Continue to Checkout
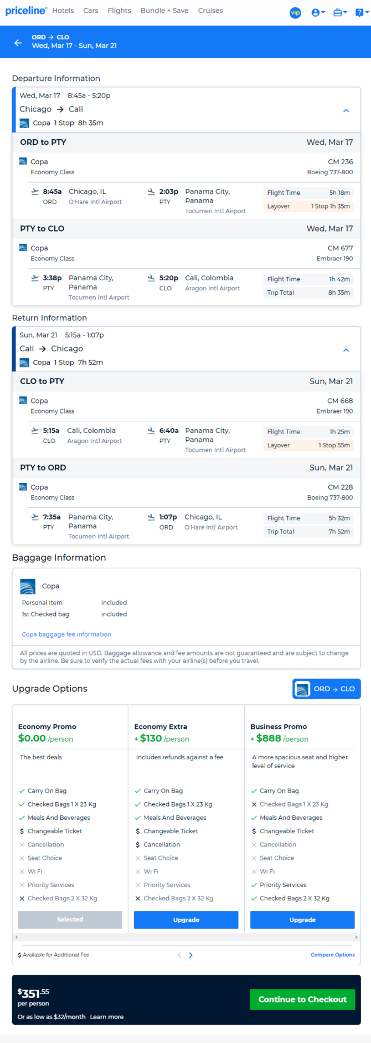This screenshot has width=371, height=1043. [302, 999]
